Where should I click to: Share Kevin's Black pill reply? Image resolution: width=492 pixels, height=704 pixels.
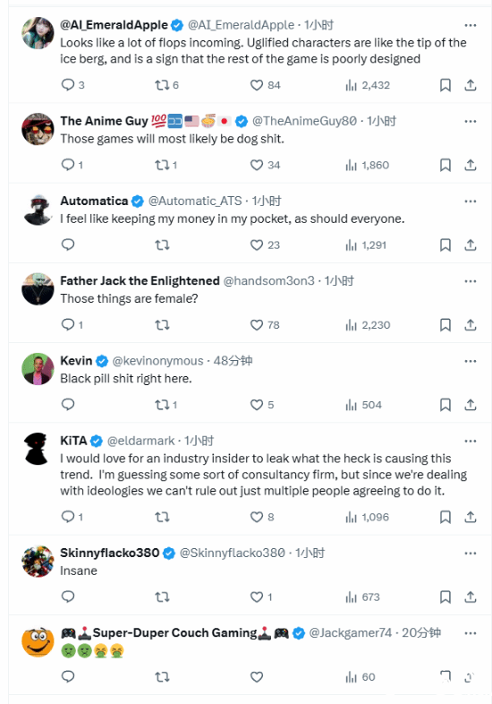470,405
